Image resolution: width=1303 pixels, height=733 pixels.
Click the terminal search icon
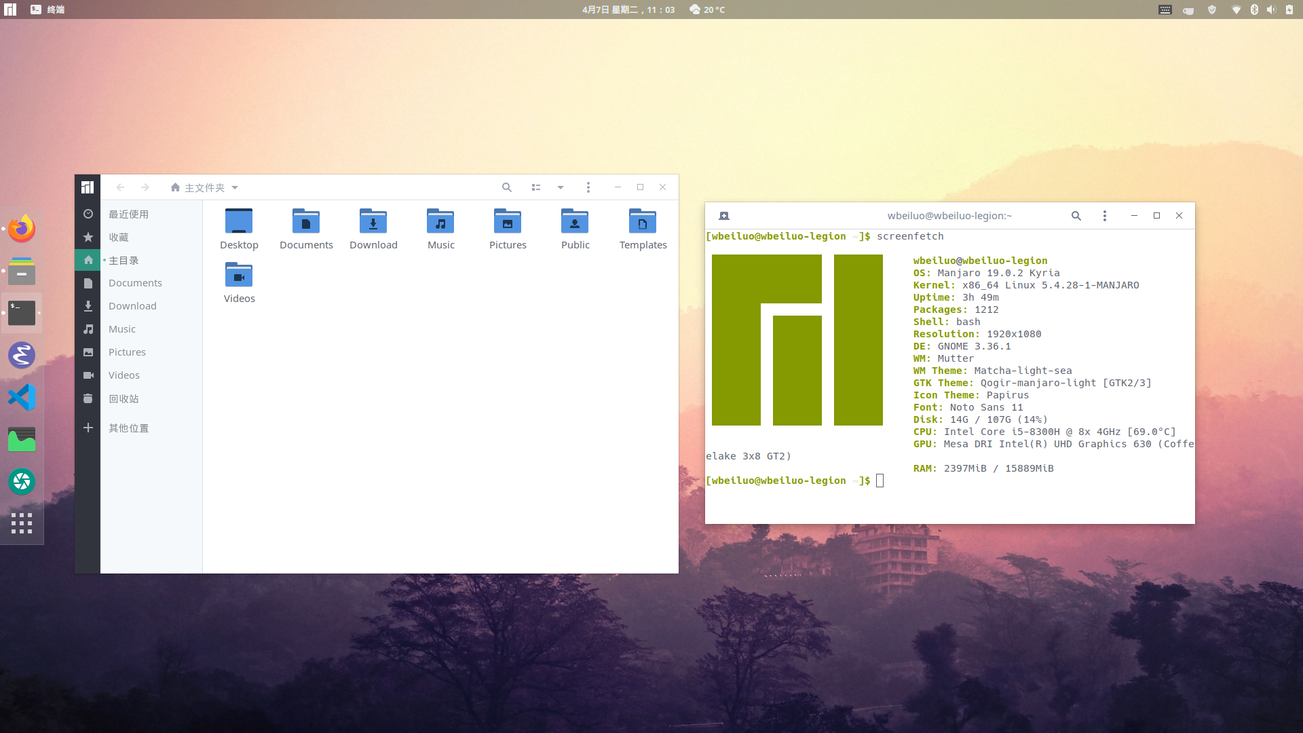1076,216
